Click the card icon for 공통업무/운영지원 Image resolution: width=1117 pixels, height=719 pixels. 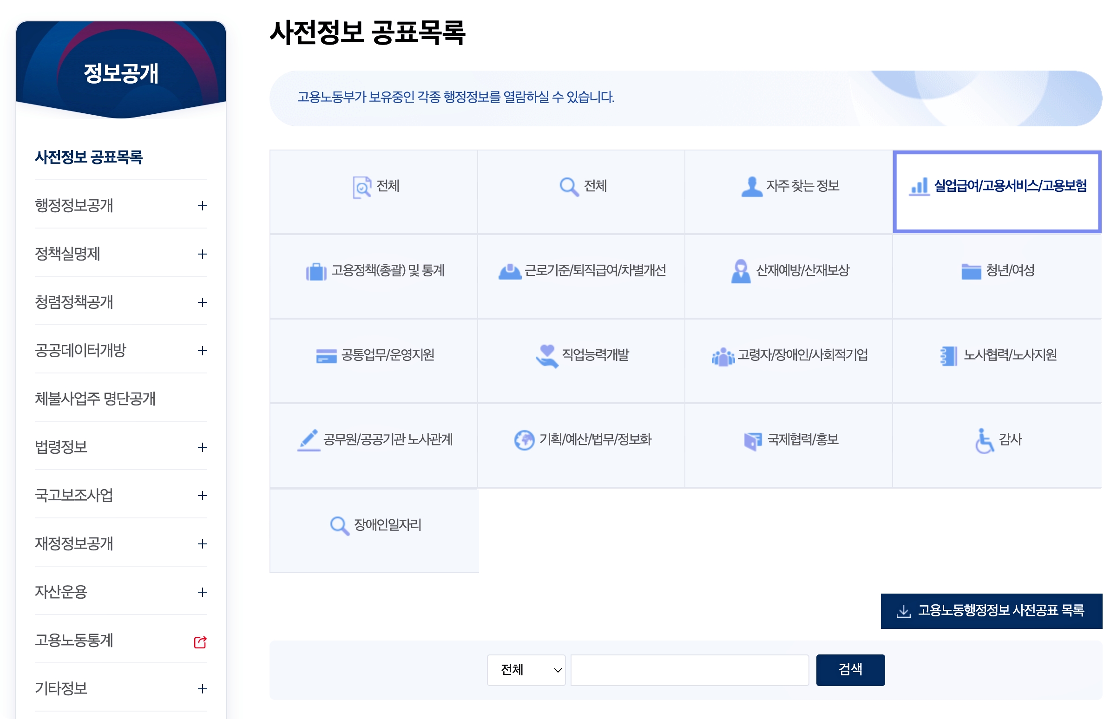(x=326, y=356)
